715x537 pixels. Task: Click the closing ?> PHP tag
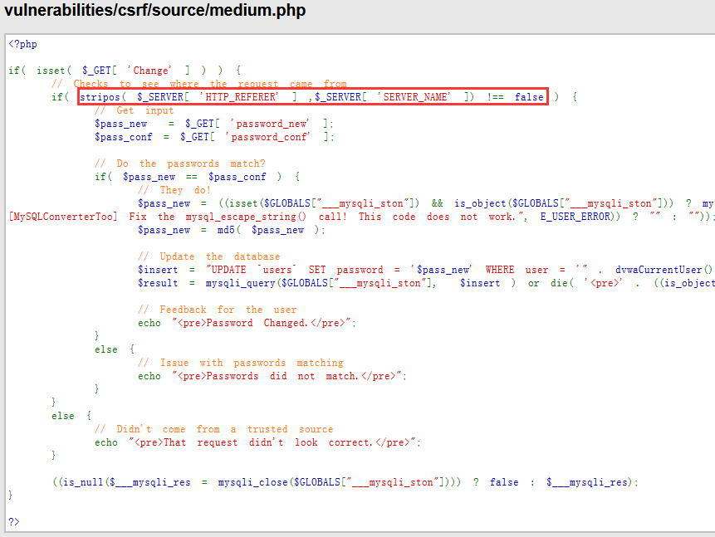pos(13,521)
